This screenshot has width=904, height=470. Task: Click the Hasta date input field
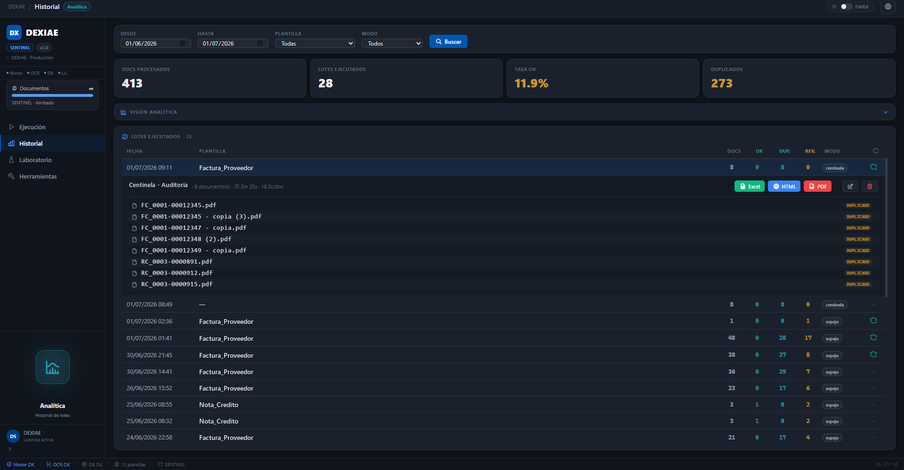233,43
